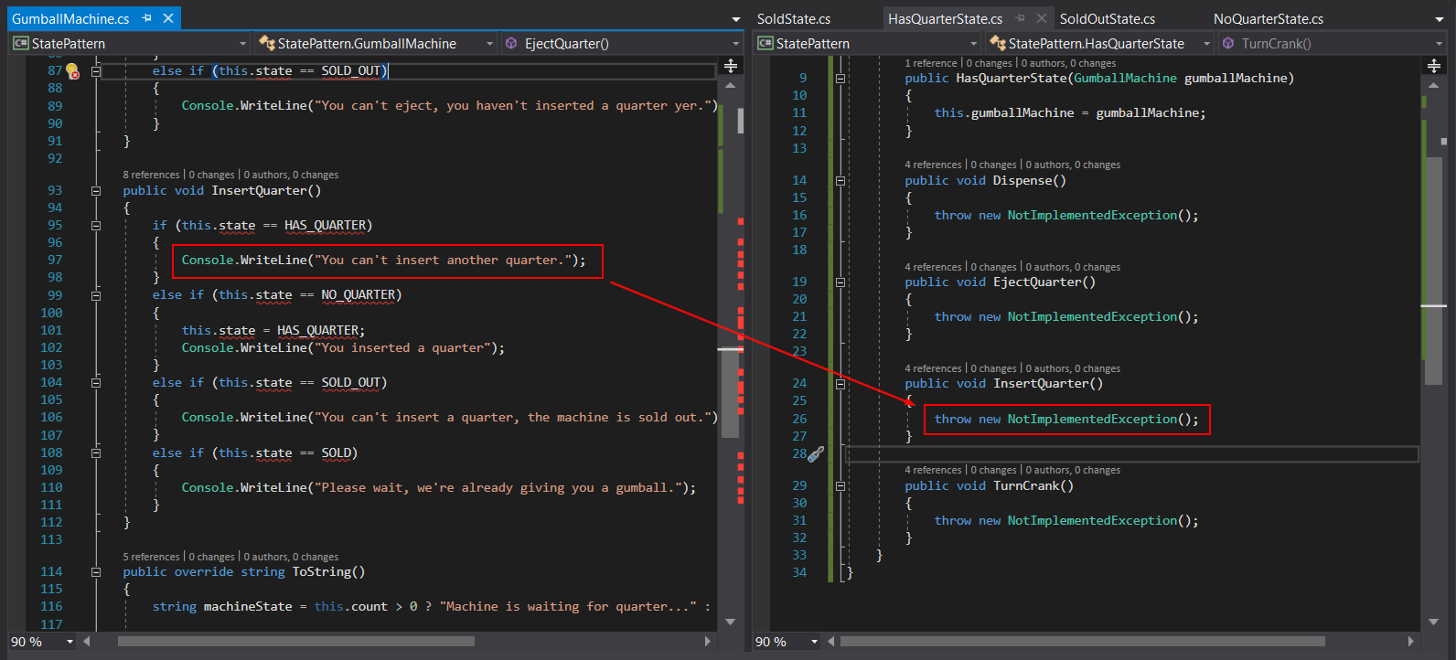Switch to the NoQuarterState.cs tab

point(1269,19)
